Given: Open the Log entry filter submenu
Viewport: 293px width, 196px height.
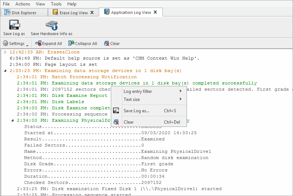Looking at the screenshot, I should pos(152,91).
